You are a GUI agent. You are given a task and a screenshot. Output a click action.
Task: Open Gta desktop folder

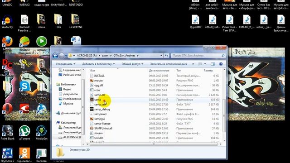(58, 21)
